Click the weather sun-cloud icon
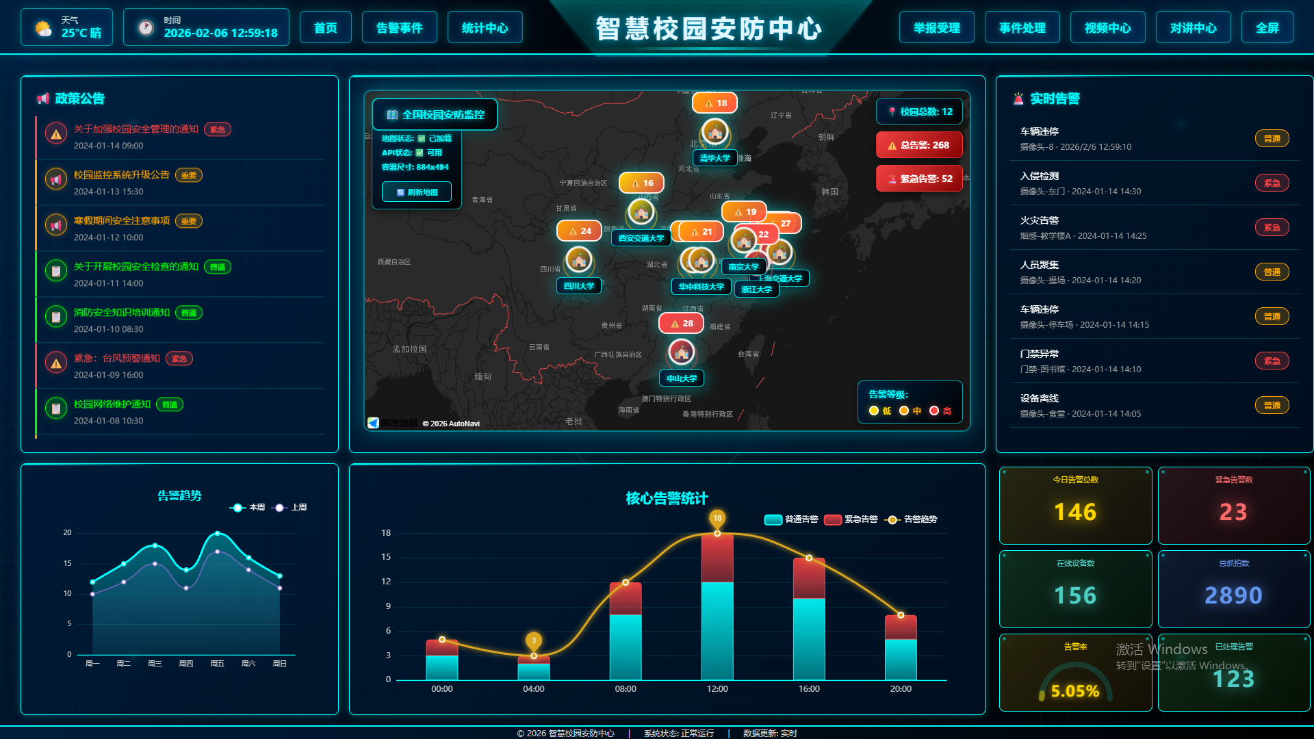 point(43,29)
